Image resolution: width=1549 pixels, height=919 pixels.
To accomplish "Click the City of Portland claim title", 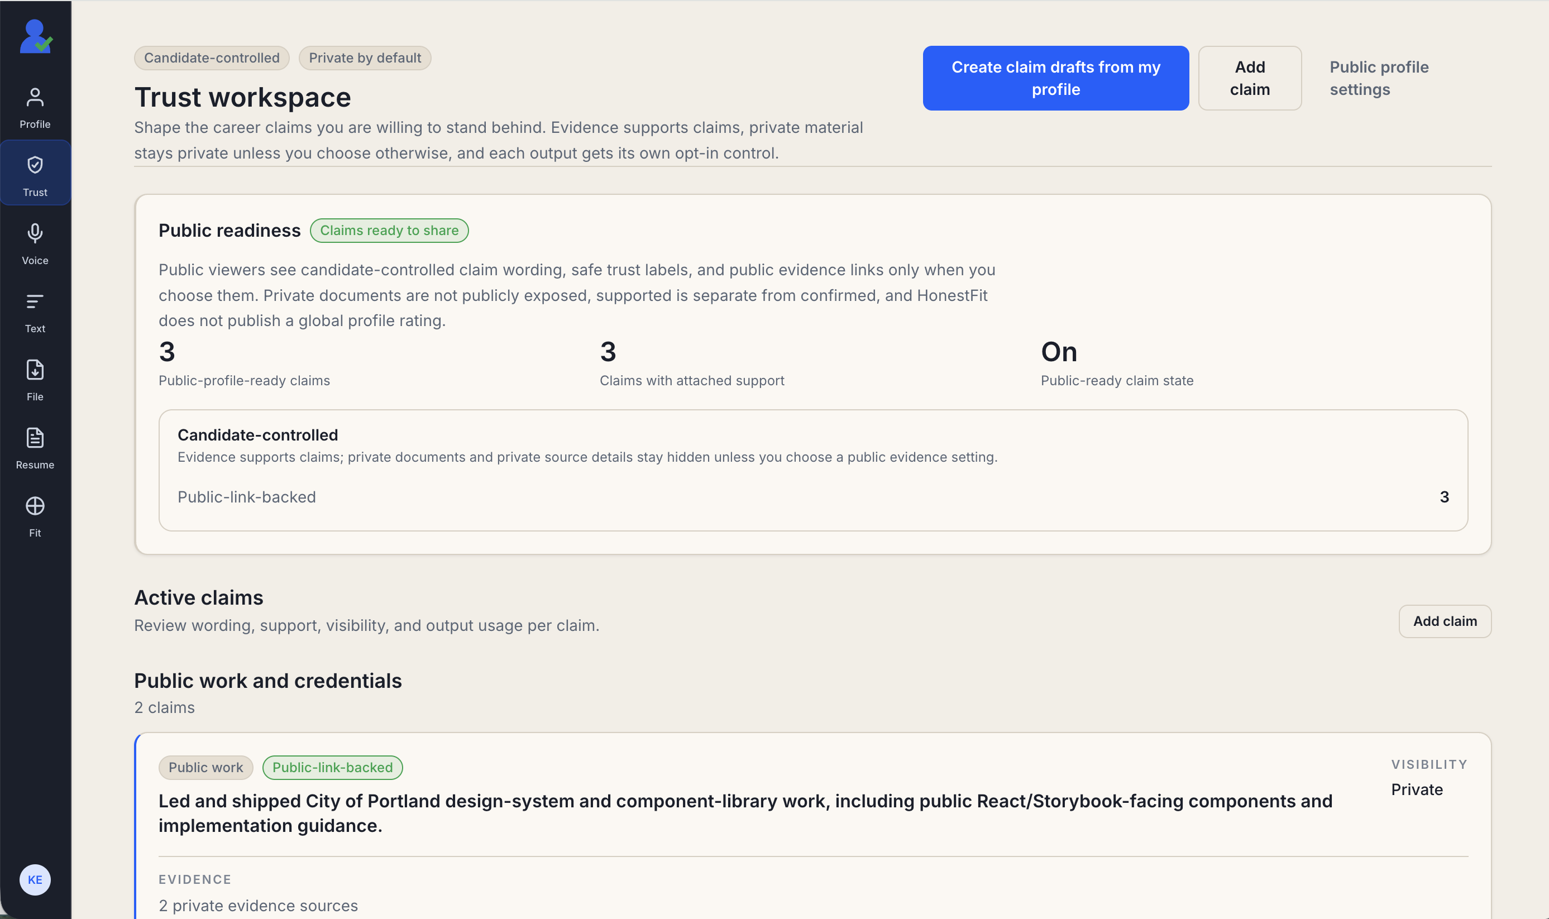I will point(745,813).
